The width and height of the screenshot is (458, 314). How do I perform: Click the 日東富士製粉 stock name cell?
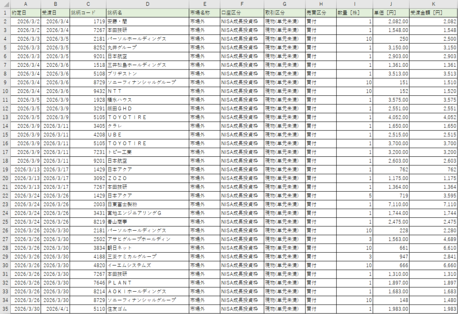[x=147, y=204]
